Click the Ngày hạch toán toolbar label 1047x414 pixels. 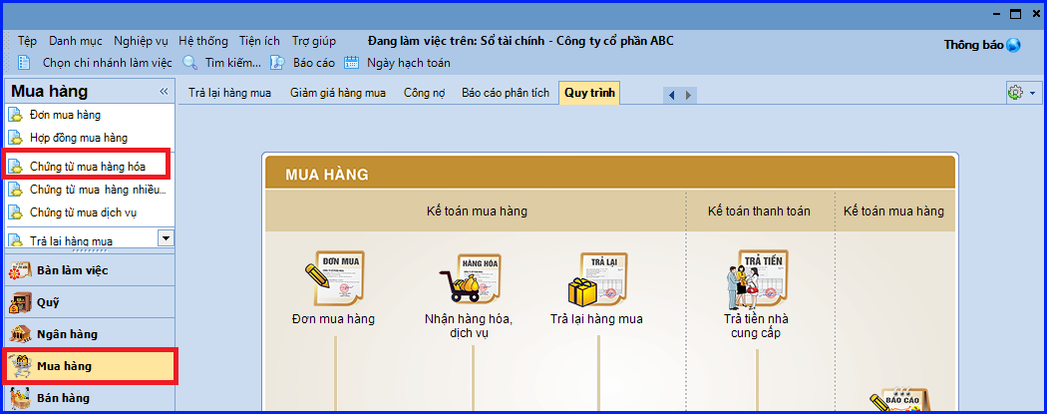[x=409, y=63]
